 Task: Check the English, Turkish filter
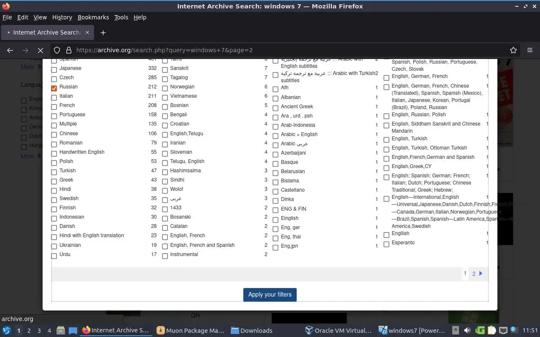pyautogui.click(x=386, y=140)
